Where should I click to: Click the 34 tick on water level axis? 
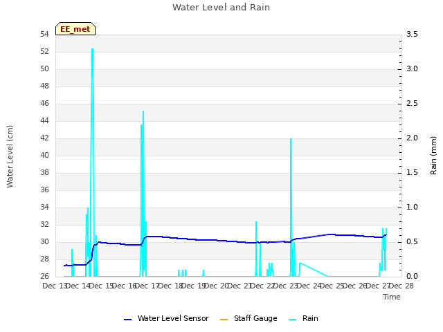pos(44,207)
